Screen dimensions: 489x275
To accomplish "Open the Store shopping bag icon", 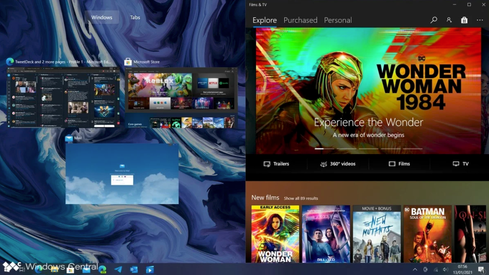I will [x=465, y=20].
